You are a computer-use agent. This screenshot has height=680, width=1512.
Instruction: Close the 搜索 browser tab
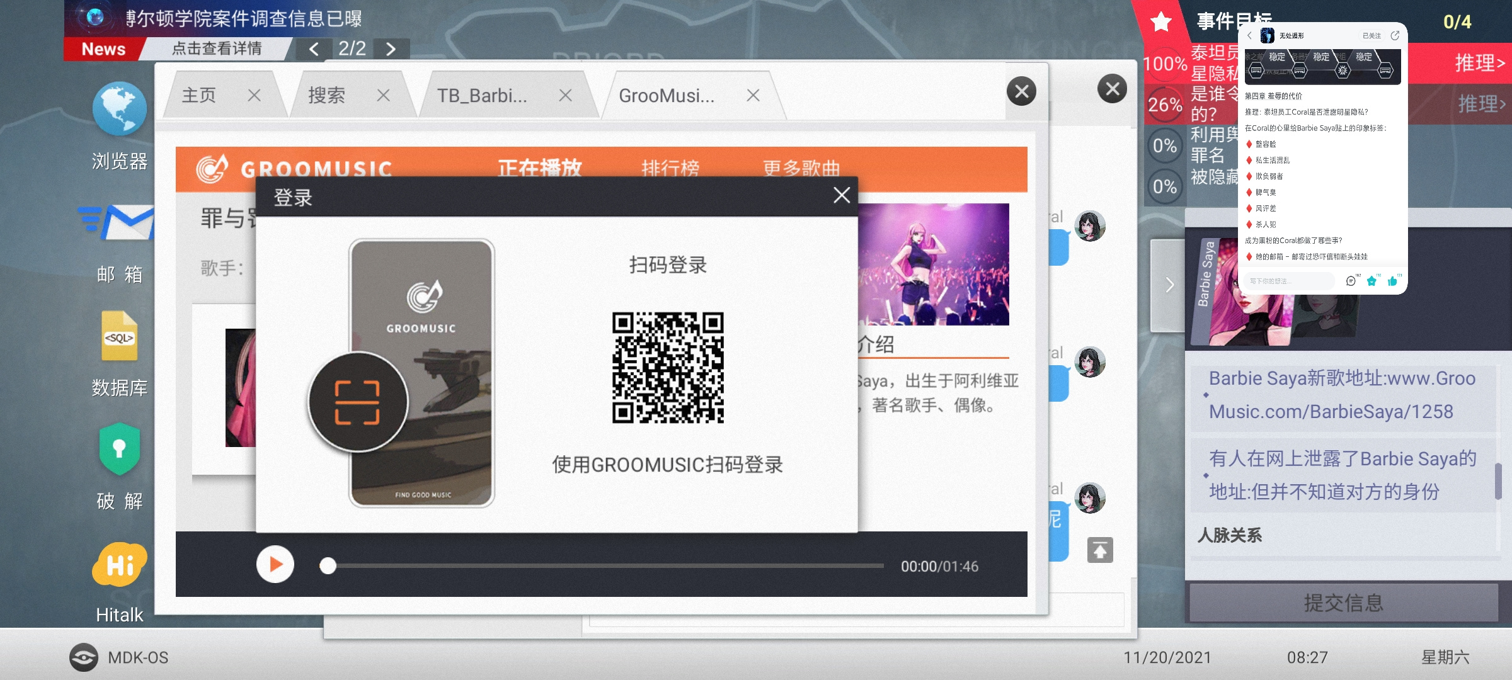(x=383, y=95)
